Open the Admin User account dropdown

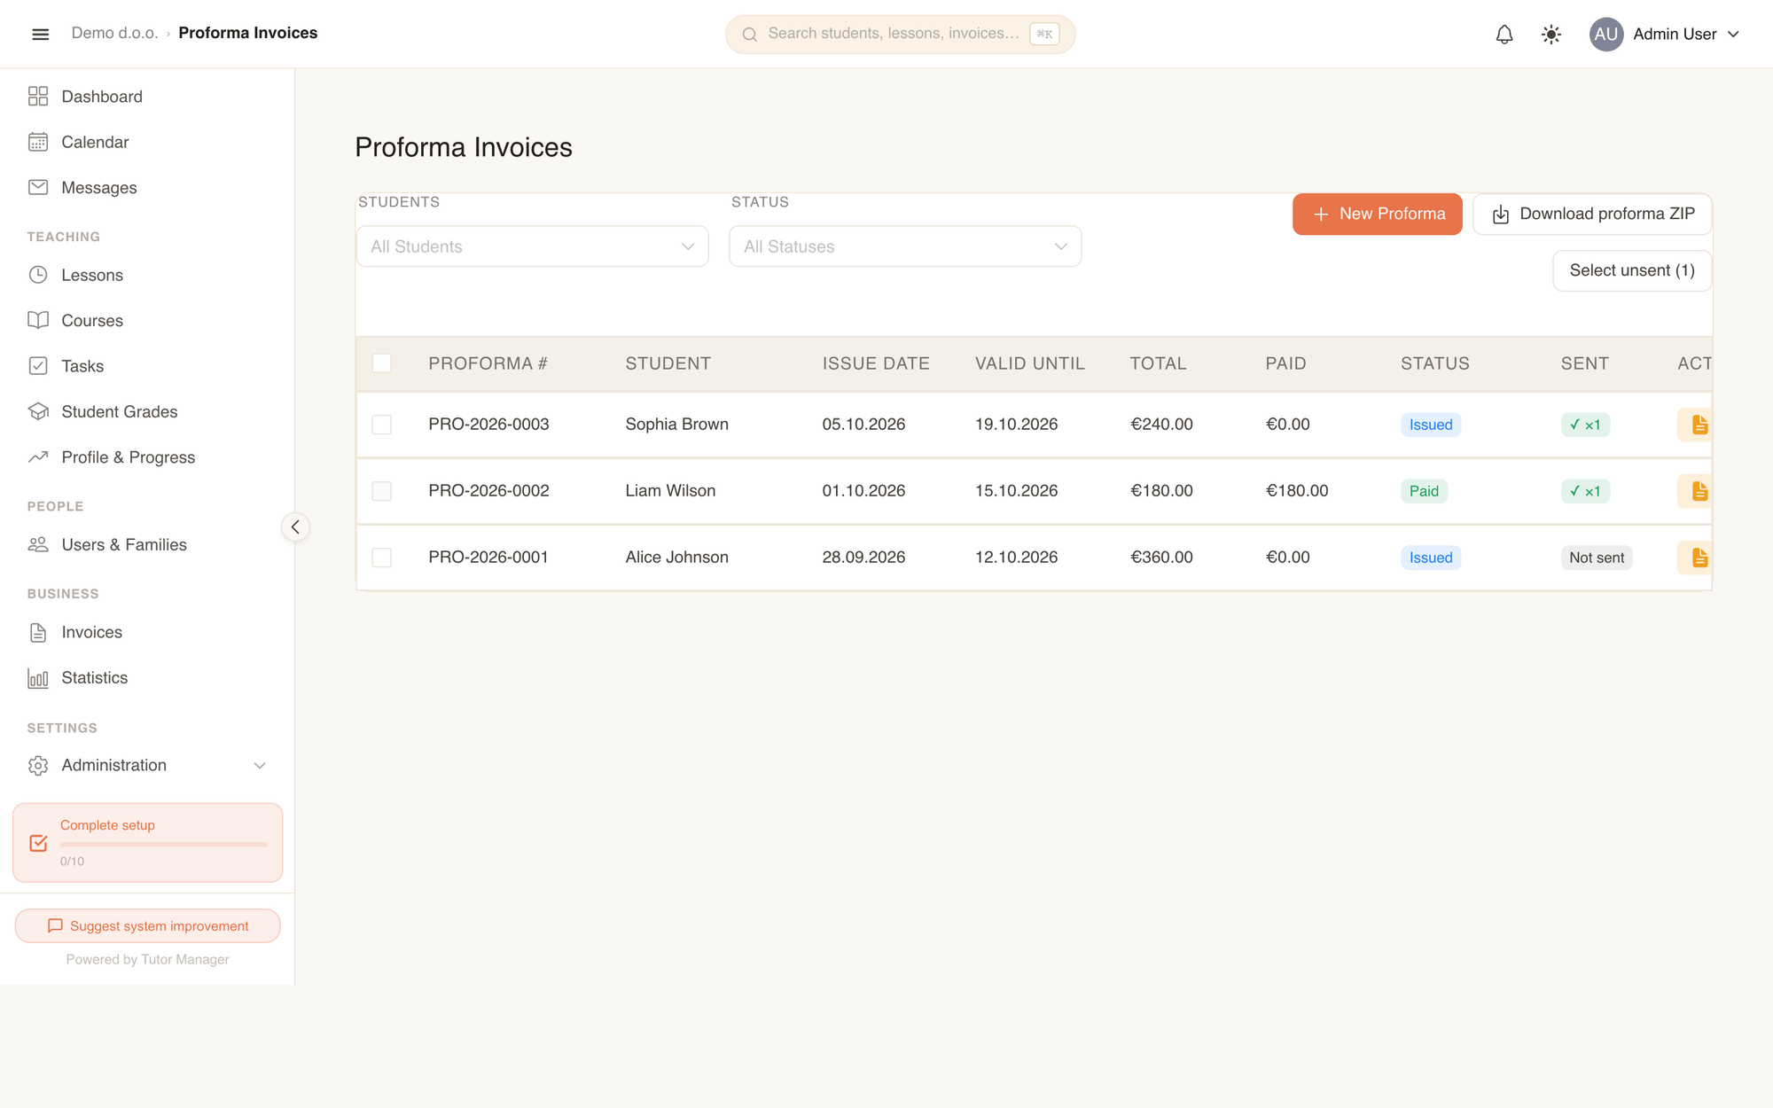[1665, 35]
